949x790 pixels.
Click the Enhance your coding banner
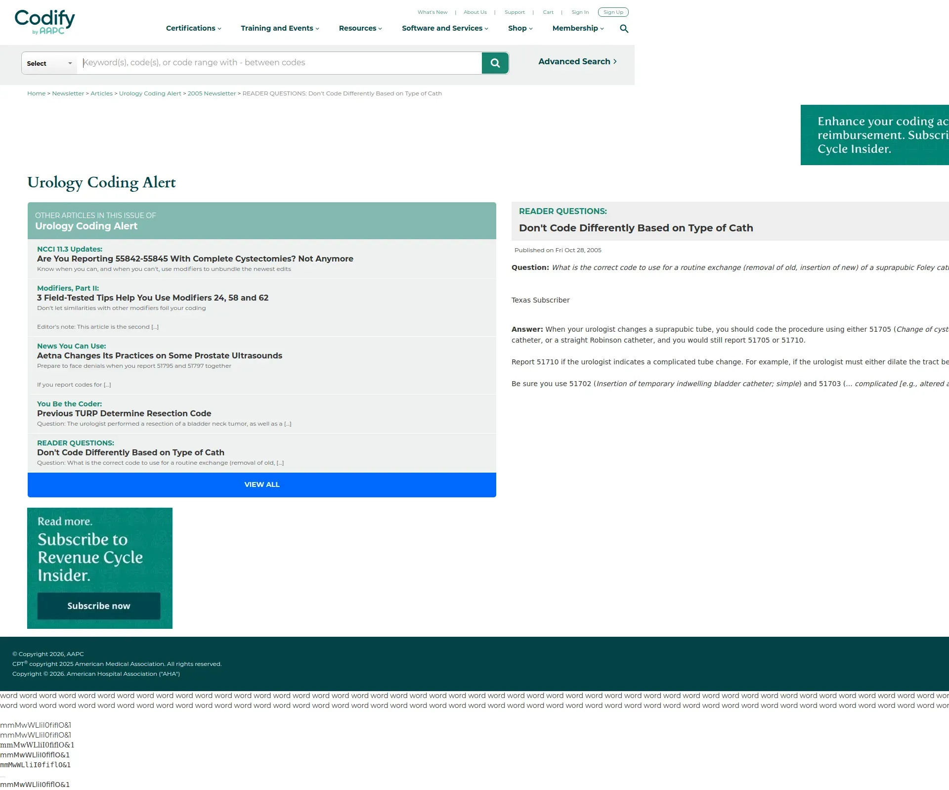click(x=874, y=135)
